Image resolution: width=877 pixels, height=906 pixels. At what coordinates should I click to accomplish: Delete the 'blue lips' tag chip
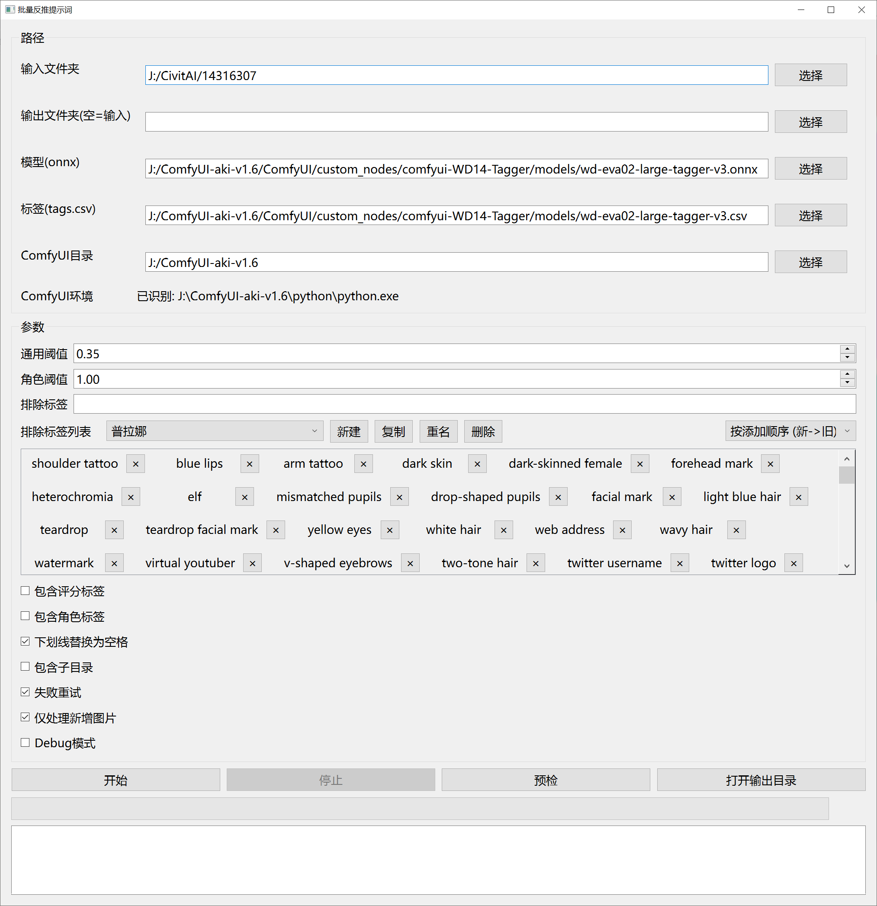click(x=250, y=464)
